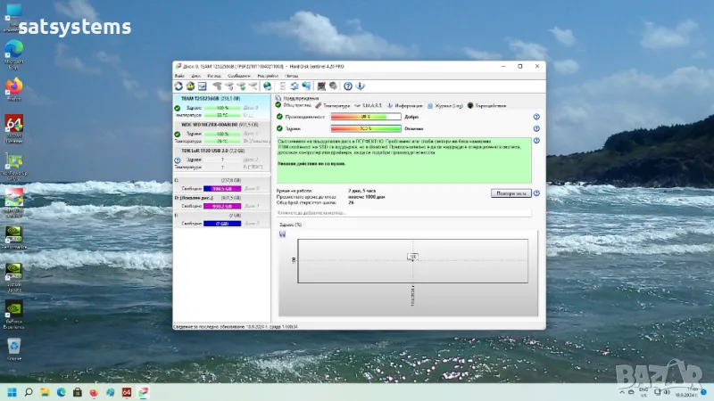The height and width of the screenshot is (401, 714).
Task: Open Firefox from the desktop shortcut
Action: click(x=13, y=86)
